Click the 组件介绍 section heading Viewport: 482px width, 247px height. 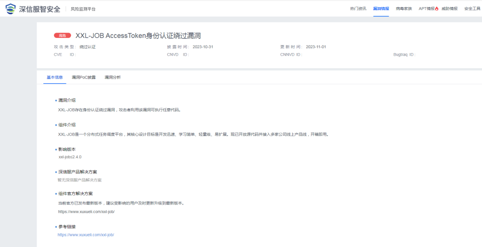click(x=67, y=125)
